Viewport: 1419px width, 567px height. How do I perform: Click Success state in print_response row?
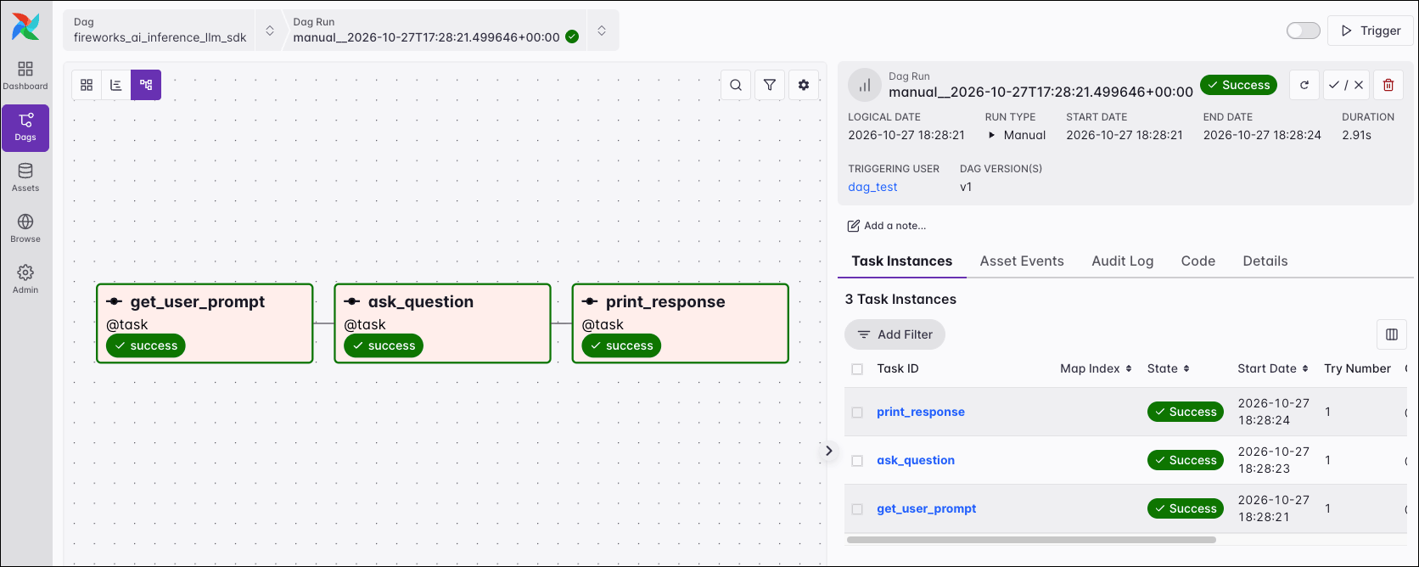[x=1186, y=412]
